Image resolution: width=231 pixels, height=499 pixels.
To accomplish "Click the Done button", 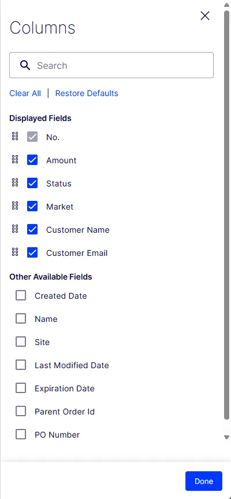I will [204, 481].
